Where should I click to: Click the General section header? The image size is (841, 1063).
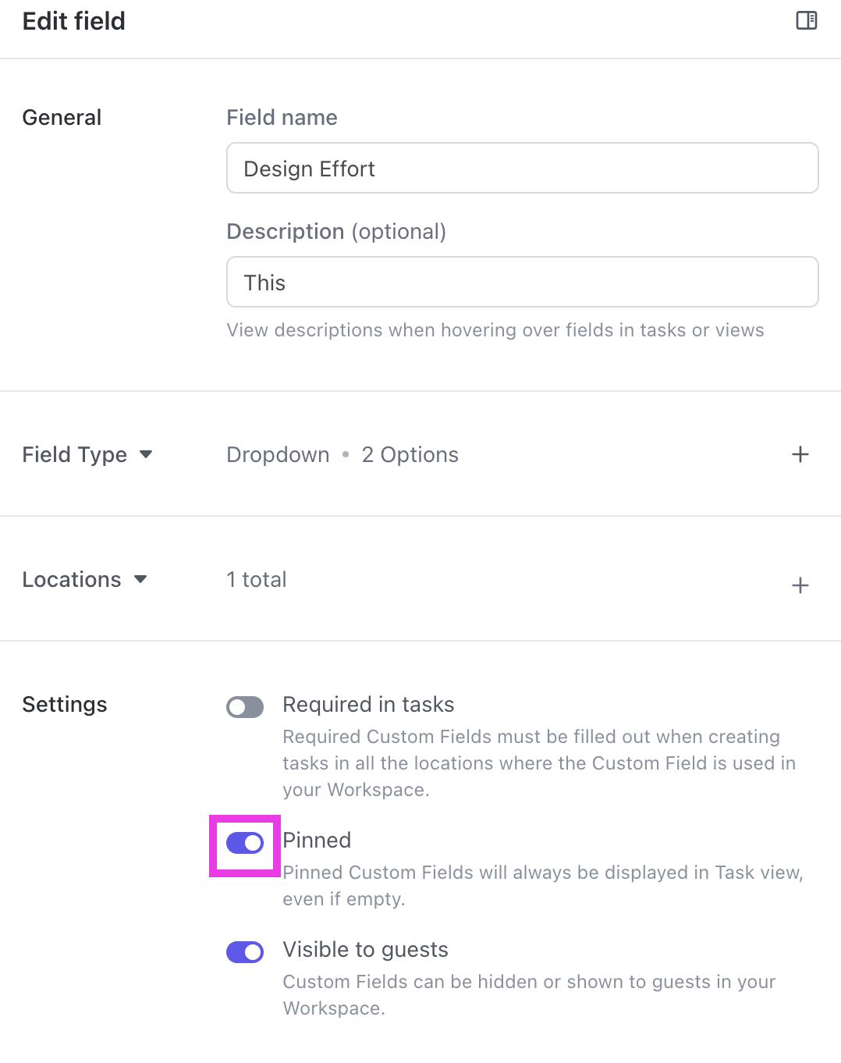pos(62,117)
